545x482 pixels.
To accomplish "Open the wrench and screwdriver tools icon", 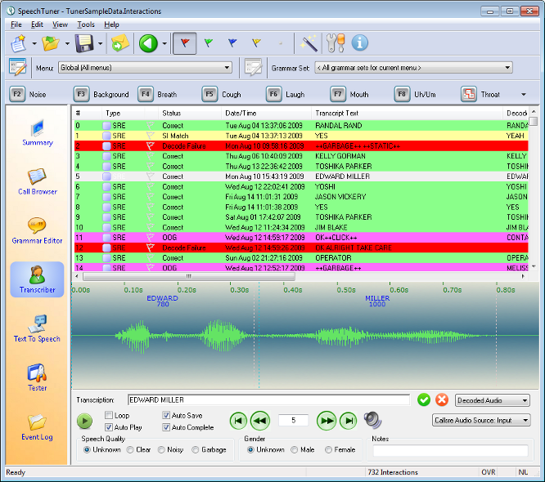I will pyautogui.click(x=336, y=43).
